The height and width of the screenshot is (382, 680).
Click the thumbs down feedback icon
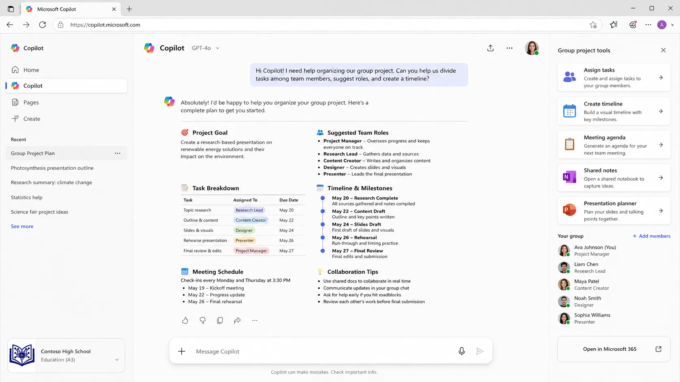(203, 320)
